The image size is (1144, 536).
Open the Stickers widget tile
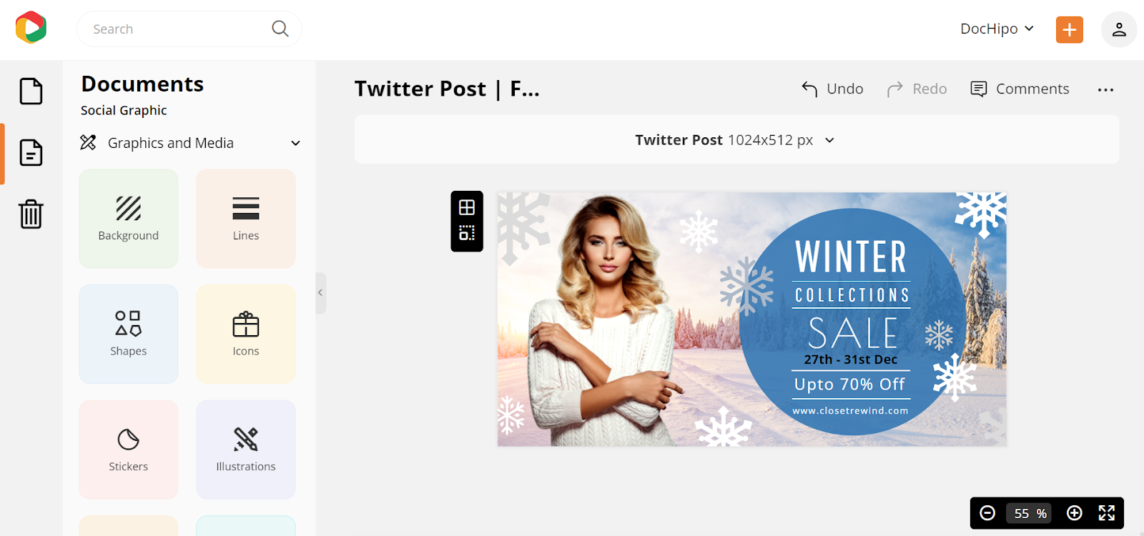129,450
